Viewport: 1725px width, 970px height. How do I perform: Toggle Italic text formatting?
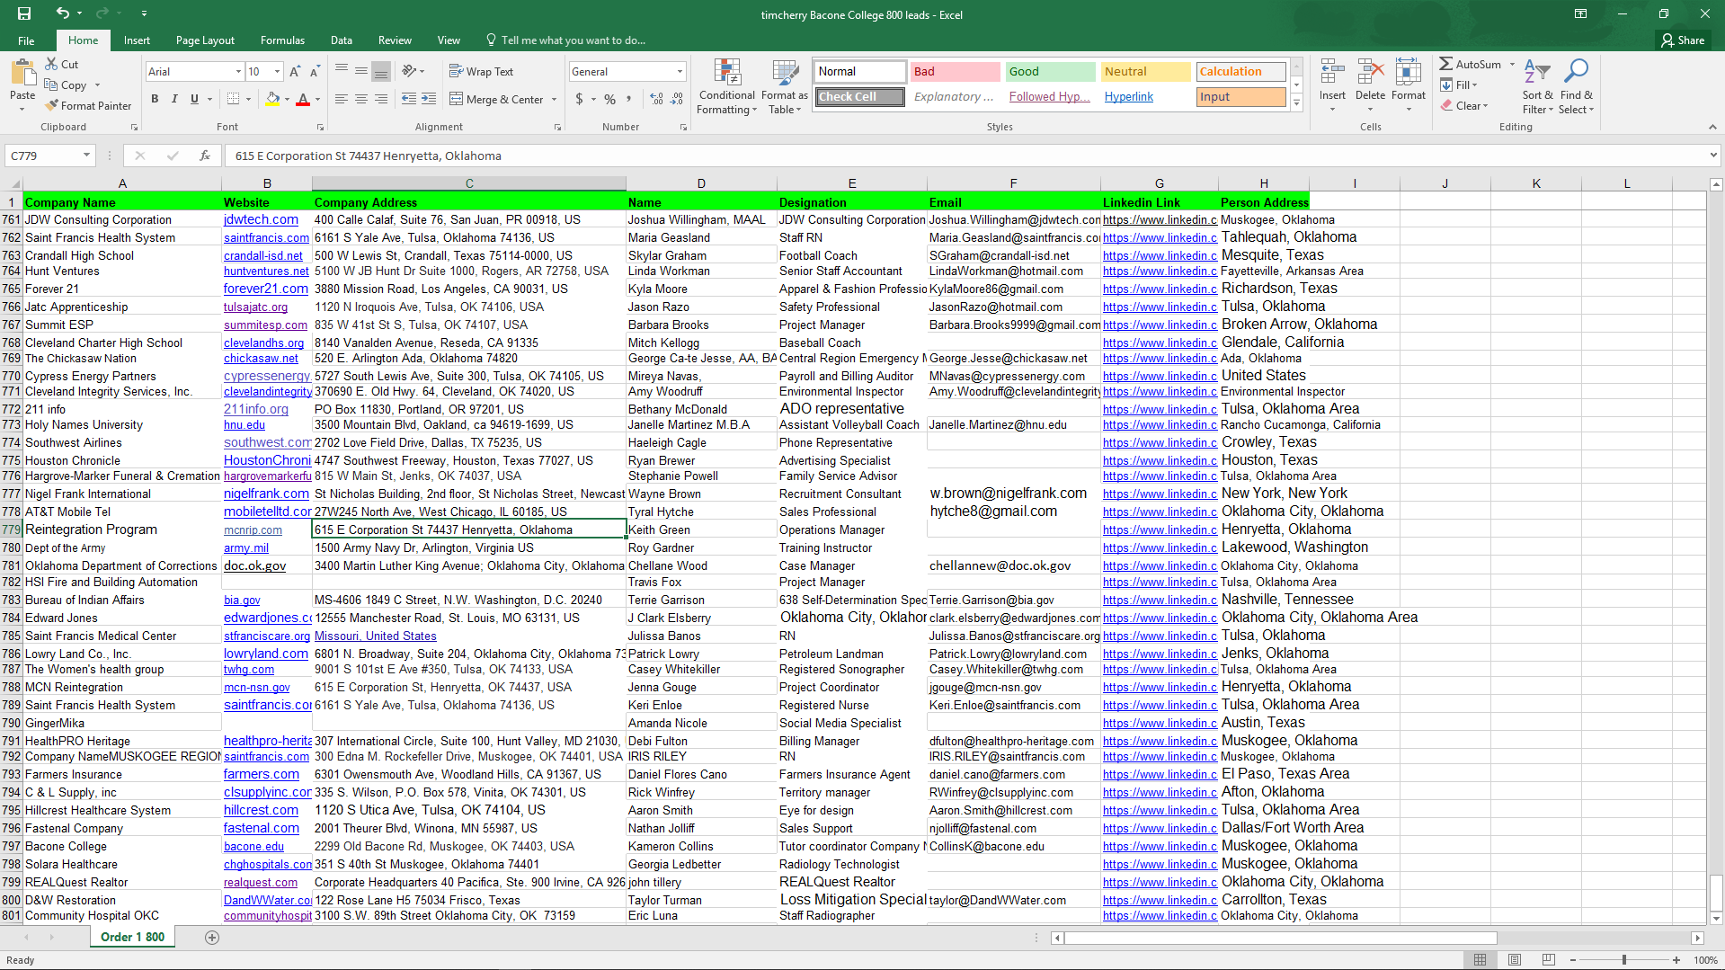[174, 99]
